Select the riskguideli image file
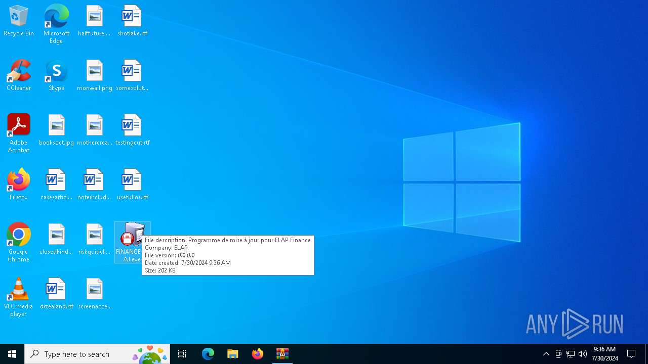The height and width of the screenshot is (364, 648). click(x=94, y=240)
